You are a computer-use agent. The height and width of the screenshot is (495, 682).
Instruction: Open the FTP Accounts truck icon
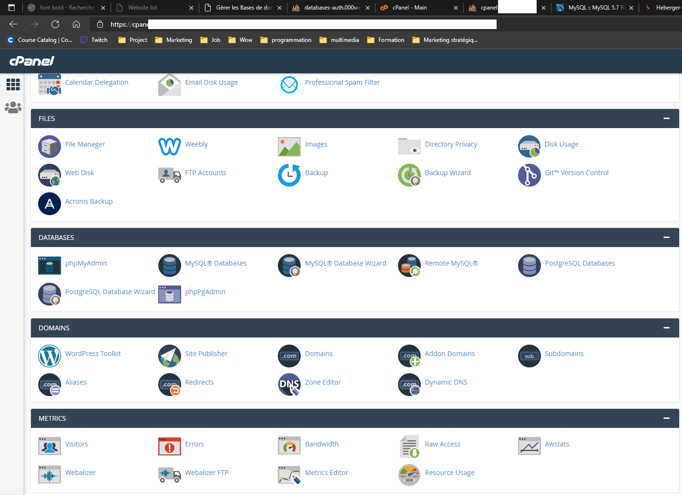point(170,175)
